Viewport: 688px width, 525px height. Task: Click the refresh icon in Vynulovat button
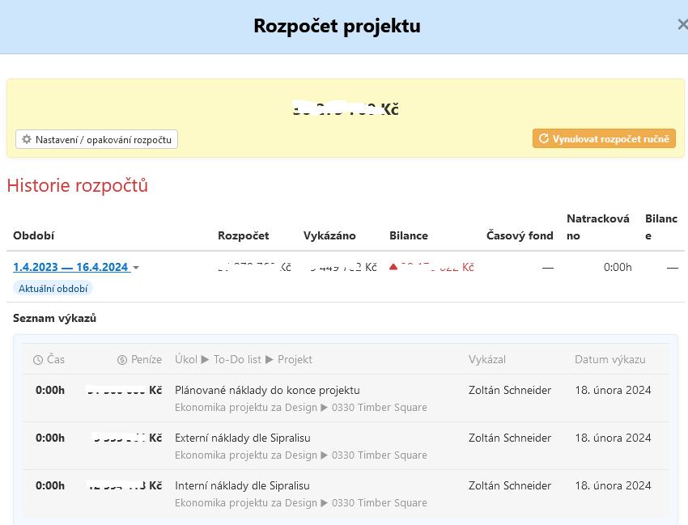(x=544, y=138)
